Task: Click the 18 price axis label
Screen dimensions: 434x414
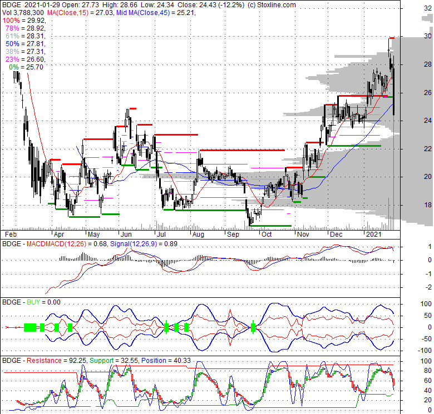Action: point(428,205)
